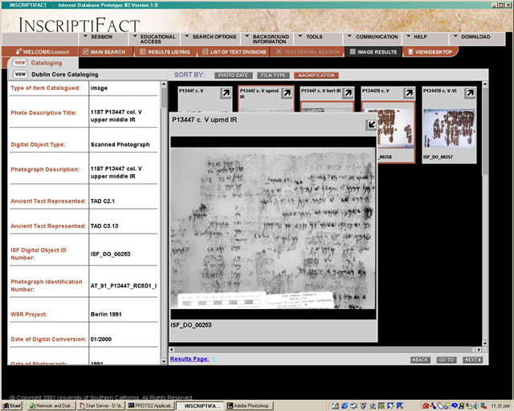The height and width of the screenshot is (411, 514).
Task: Click the 01/2000 digital conversion date
Action: 101,340
